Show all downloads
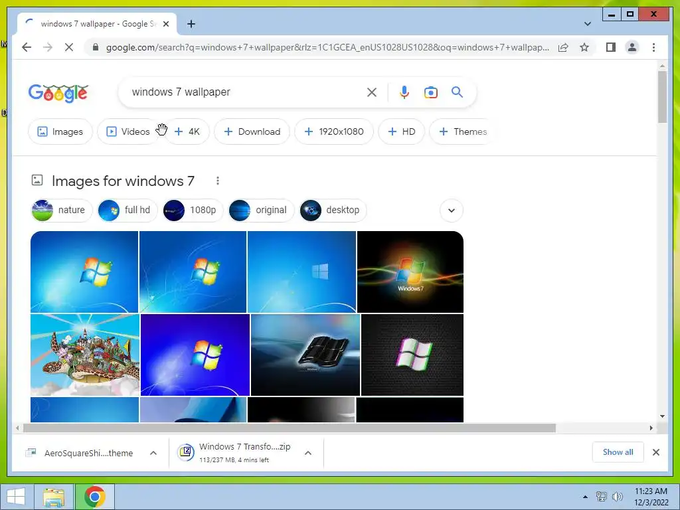This screenshot has width=680, height=510. pyautogui.click(x=618, y=452)
